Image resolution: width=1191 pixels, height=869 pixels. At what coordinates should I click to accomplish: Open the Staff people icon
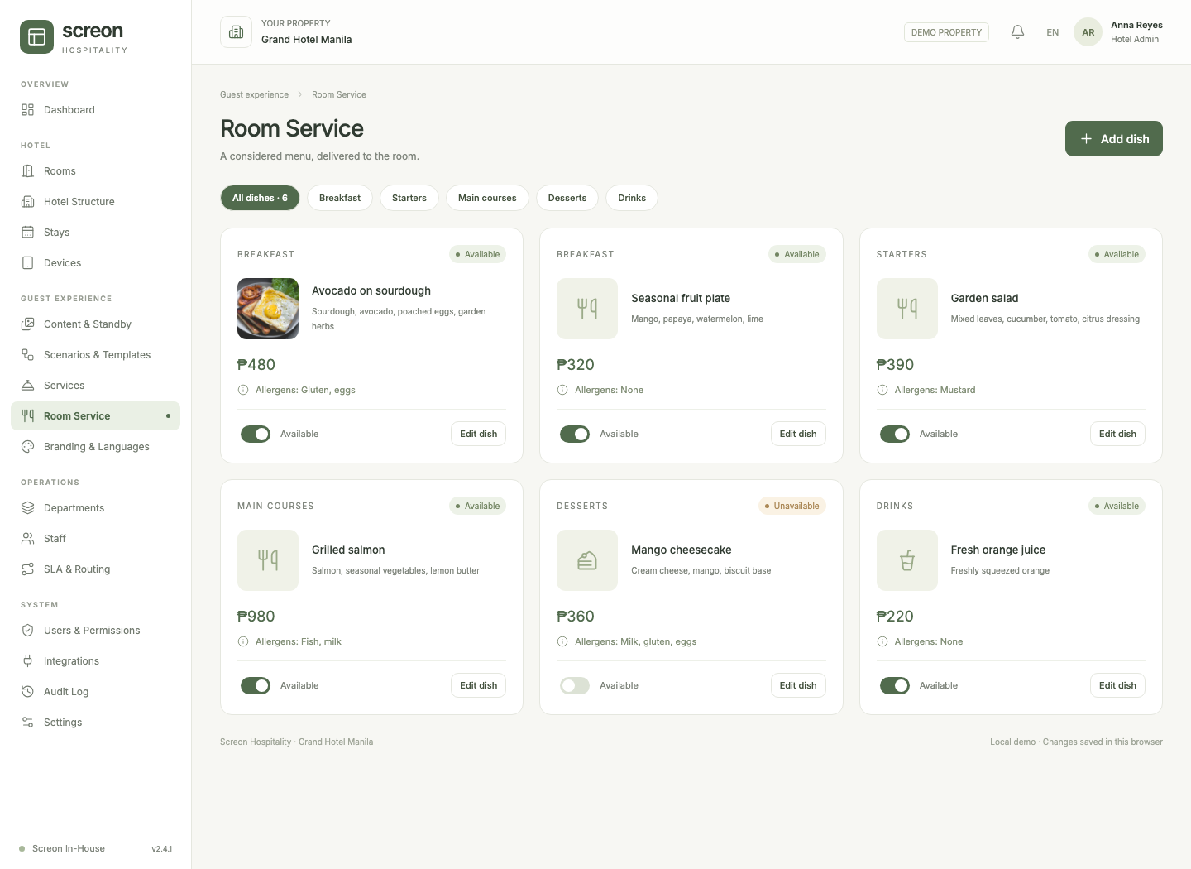27,539
